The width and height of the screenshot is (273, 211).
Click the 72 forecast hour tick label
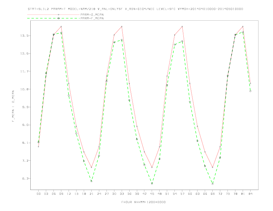220,194
